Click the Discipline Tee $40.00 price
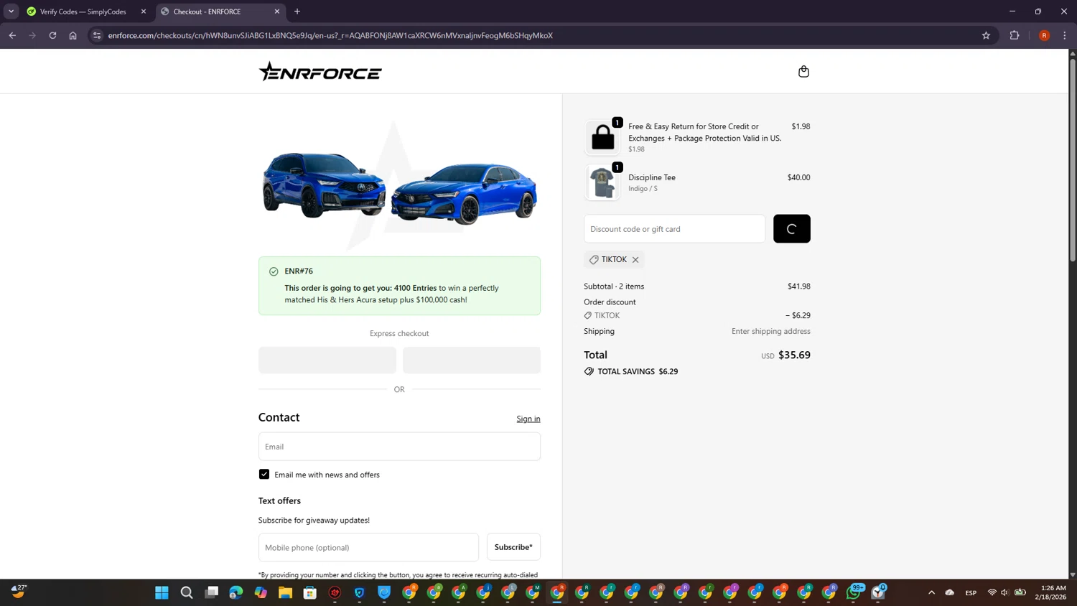 798,177
